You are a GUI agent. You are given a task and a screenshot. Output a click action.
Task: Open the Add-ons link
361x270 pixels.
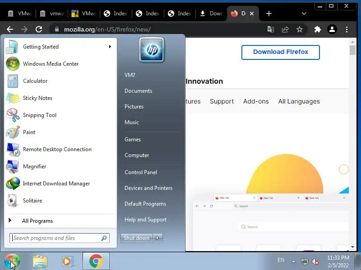pos(256,101)
